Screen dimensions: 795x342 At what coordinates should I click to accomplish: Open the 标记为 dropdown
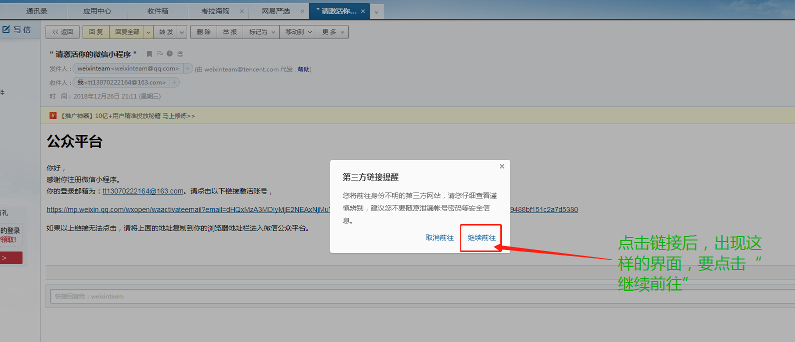[x=262, y=32]
